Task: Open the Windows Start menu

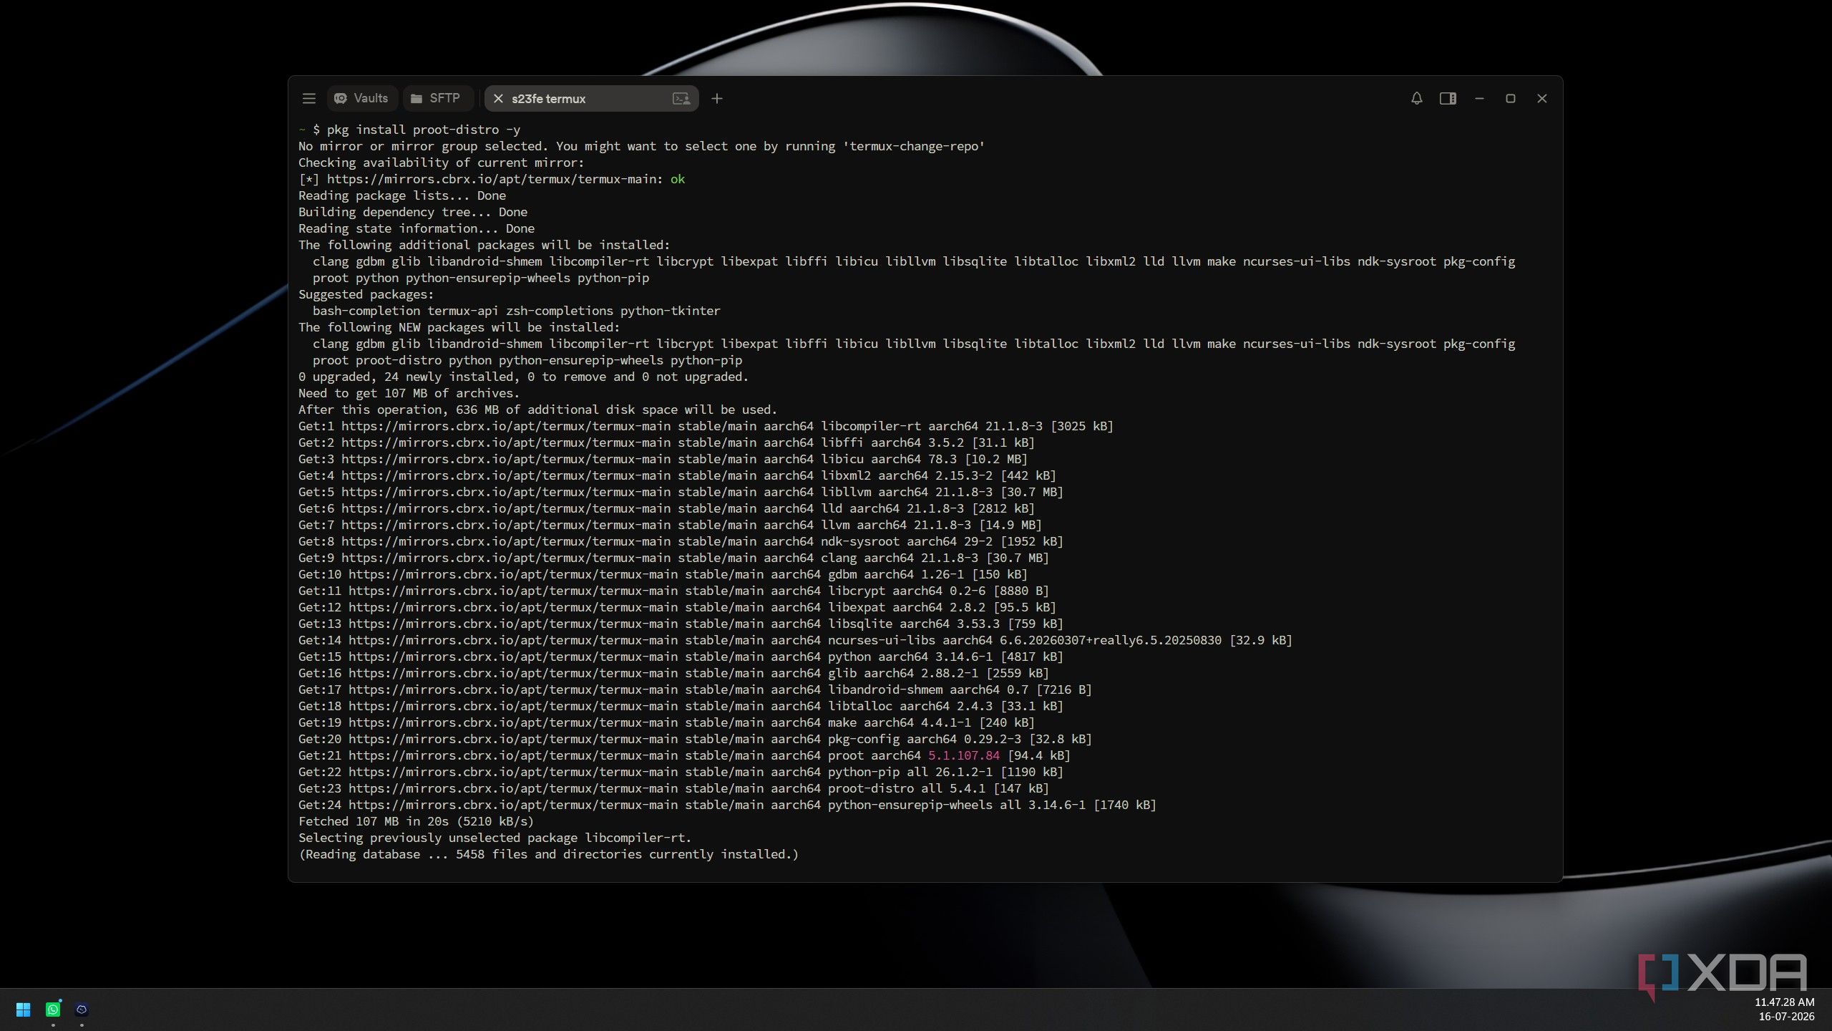Action: click(23, 1010)
